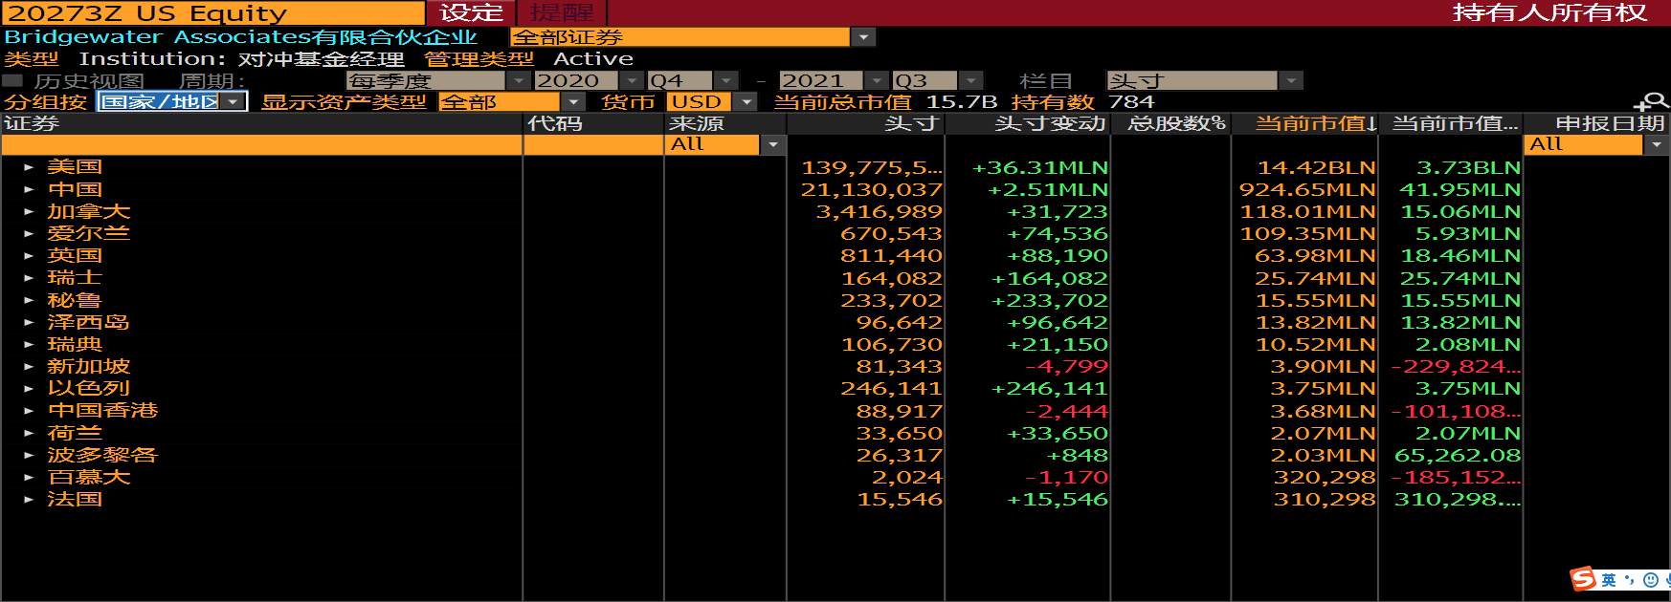Select the US position value 139,775,5...
This screenshot has width=1671, height=602.
(871, 167)
